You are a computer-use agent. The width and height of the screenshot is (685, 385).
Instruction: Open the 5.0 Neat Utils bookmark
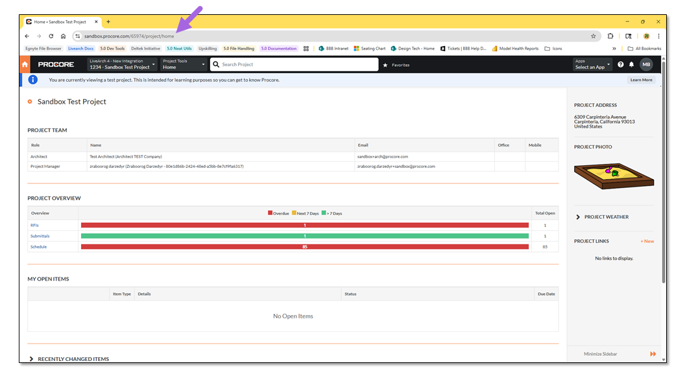click(179, 49)
